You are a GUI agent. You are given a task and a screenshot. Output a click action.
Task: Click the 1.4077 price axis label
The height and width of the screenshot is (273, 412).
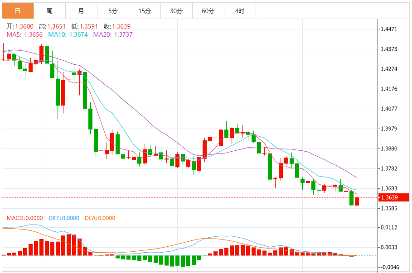point(389,109)
